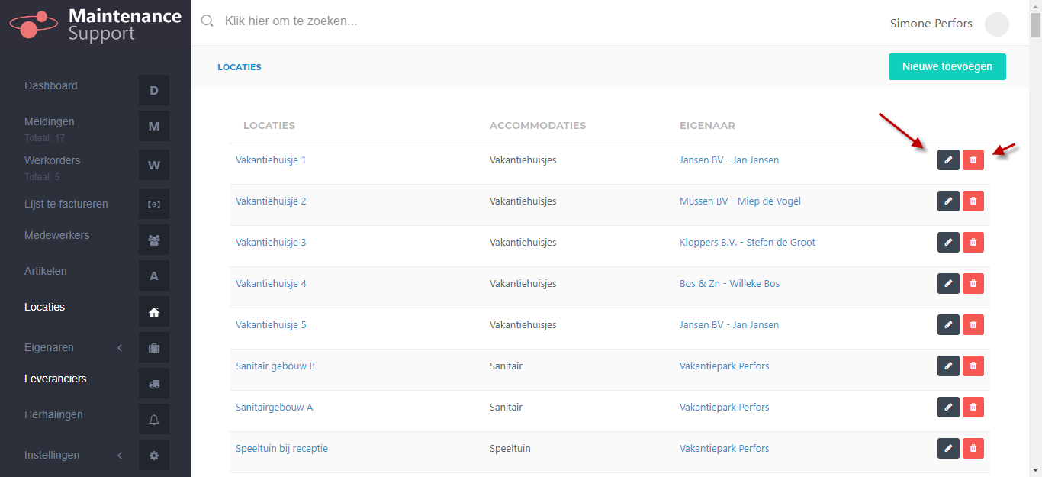Open the Sanitairgebouw A location link

[274, 408]
